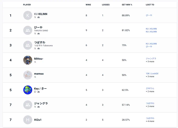Click ぴーや's Discord icon
Screen dimensions: 178x128
[38, 34]
